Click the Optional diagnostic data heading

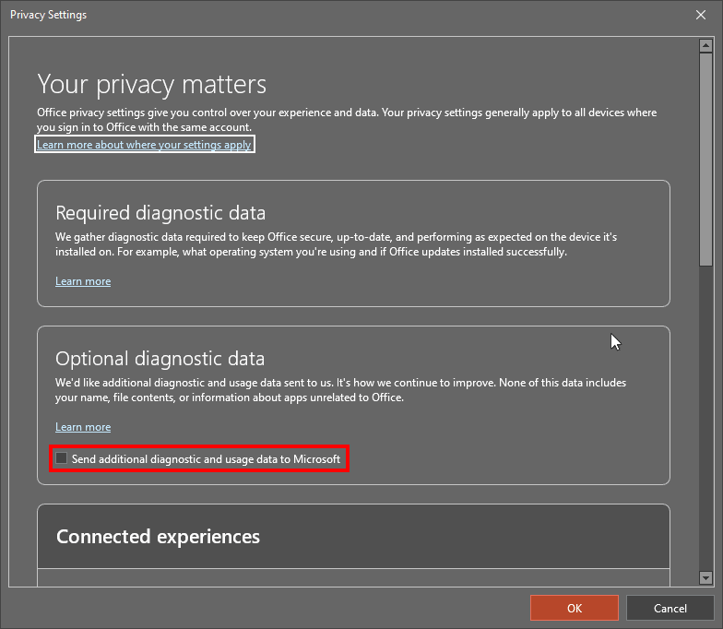point(160,359)
